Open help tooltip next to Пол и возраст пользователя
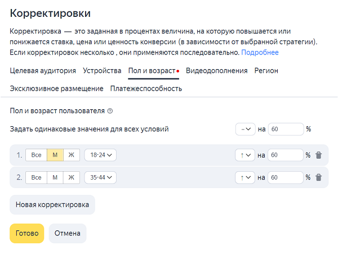Screen dimensions: 338x254 coord(110,111)
